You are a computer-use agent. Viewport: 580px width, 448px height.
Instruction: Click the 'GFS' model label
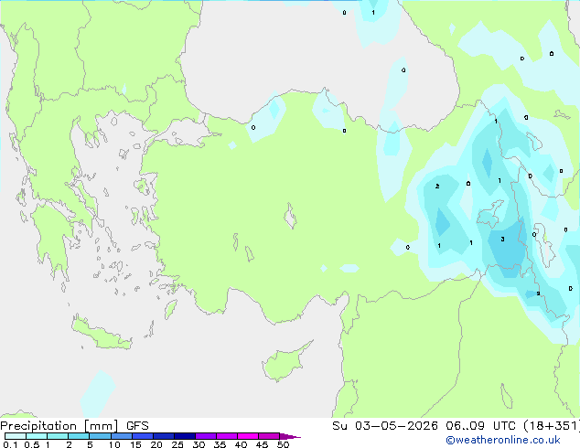(137, 426)
